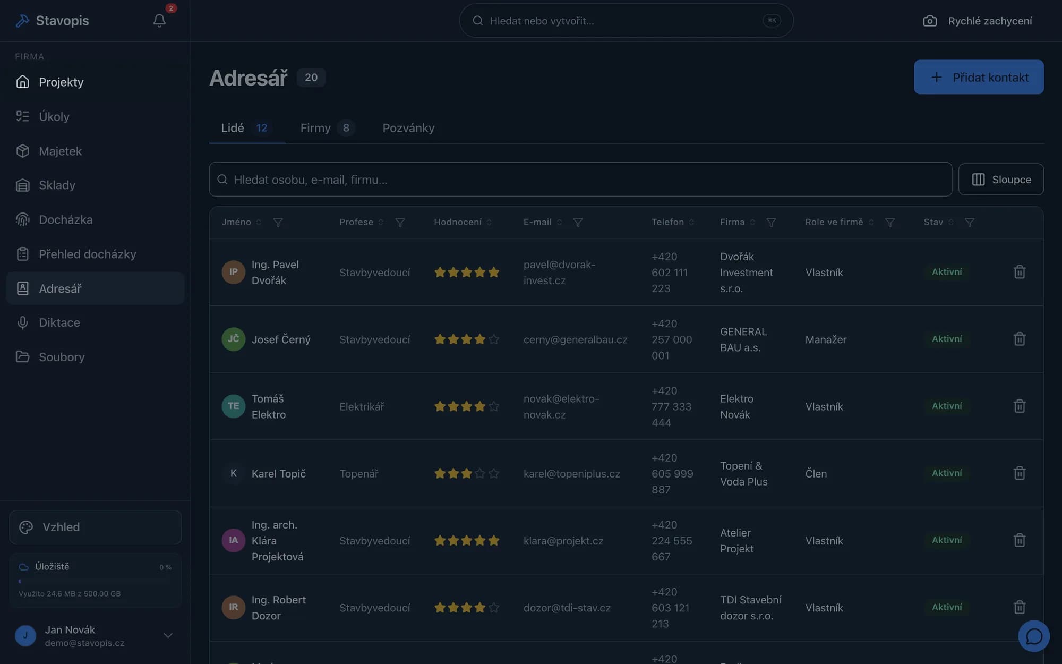The width and height of the screenshot is (1062, 664).
Task: Filter the Role ve firmě column
Action: [x=890, y=222]
